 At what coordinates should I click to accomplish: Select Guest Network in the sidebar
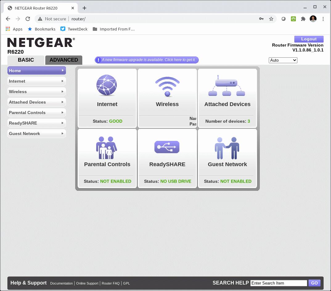point(36,134)
